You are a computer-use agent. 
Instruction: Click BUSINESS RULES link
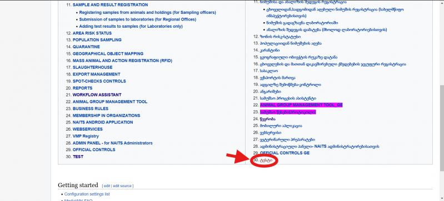[x=91, y=109]
